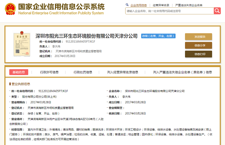This screenshot has height=145, width=225.
Task: Open the 行政许可信息 tab
Action: coord(49,72)
